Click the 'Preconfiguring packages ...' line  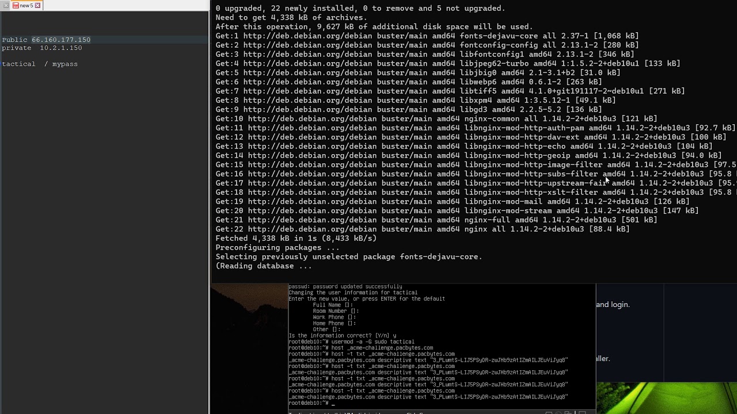point(278,247)
